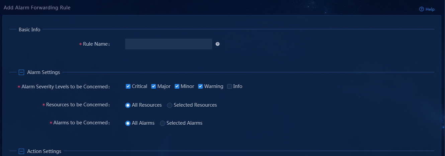
Task: Click the Add Alarm Forwarding Rule title
Action: click(37, 7)
